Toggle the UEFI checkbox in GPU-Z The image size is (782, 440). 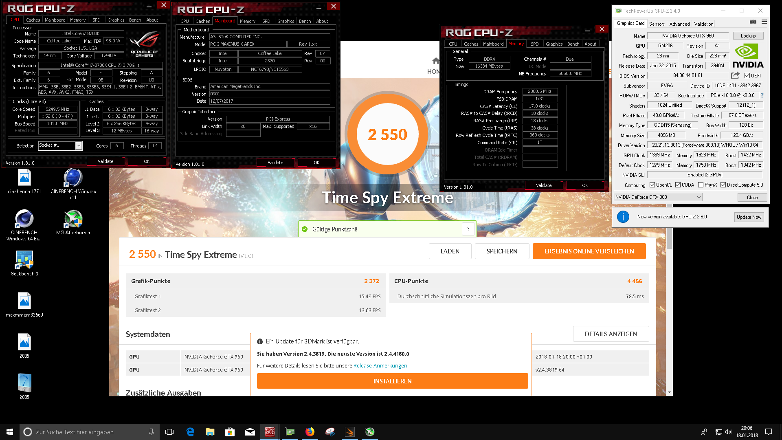[x=747, y=76]
